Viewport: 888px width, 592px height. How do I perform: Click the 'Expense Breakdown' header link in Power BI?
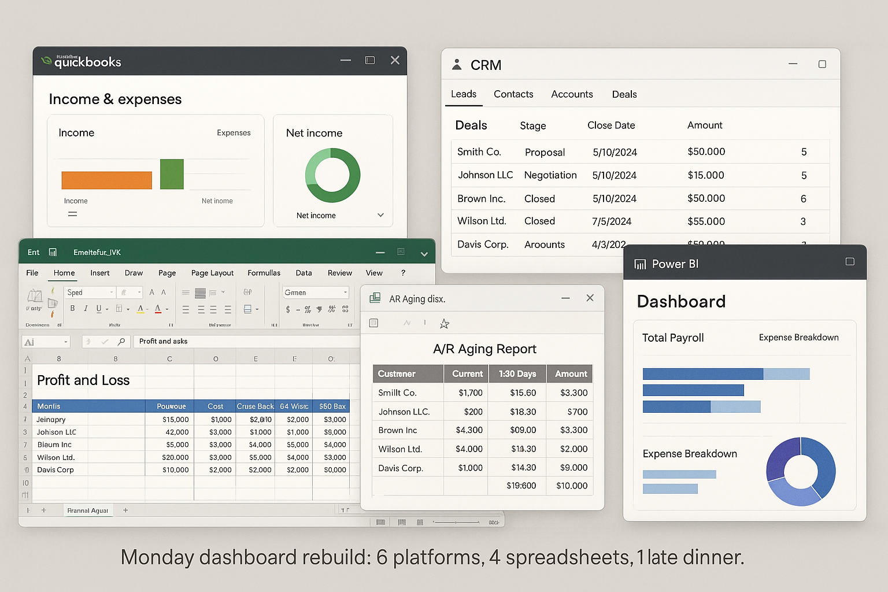click(x=798, y=338)
